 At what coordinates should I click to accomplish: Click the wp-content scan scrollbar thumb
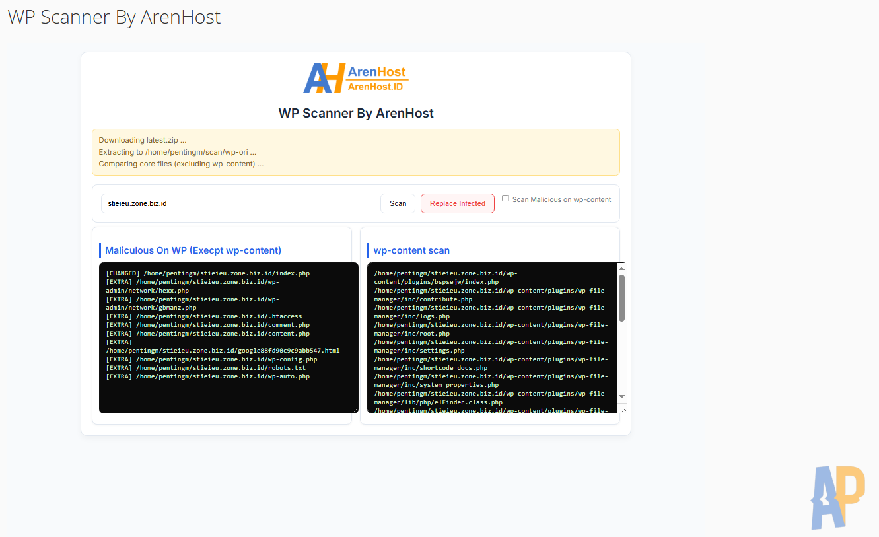tap(621, 298)
